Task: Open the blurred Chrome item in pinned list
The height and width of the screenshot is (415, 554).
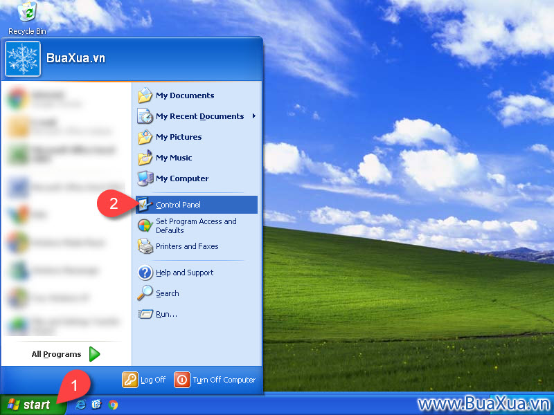Action: pos(66,98)
